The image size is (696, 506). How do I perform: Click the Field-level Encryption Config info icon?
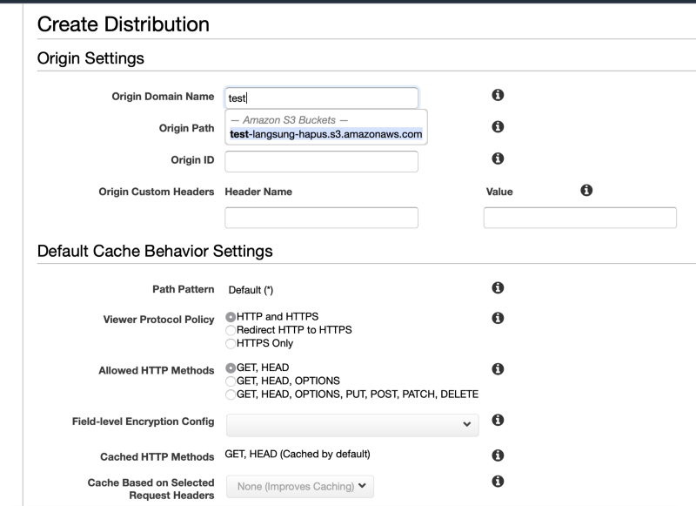point(498,421)
